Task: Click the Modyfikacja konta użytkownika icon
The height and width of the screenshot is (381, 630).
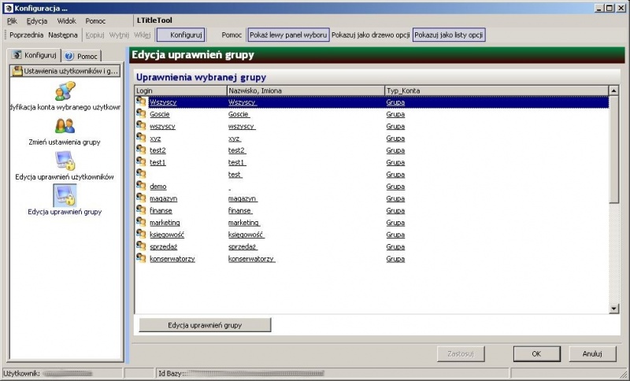Action: click(65, 91)
